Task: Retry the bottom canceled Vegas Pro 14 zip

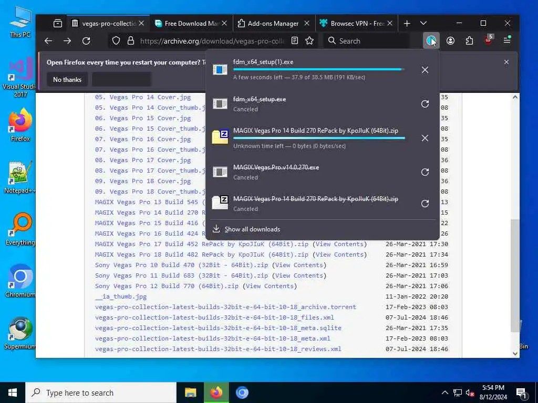Action: tap(425, 204)
